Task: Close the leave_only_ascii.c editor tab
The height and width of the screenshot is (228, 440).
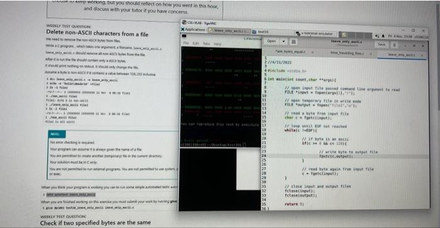Action: (422, 55)
